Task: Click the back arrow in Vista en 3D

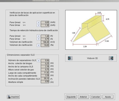Action: tap(111, 58)
